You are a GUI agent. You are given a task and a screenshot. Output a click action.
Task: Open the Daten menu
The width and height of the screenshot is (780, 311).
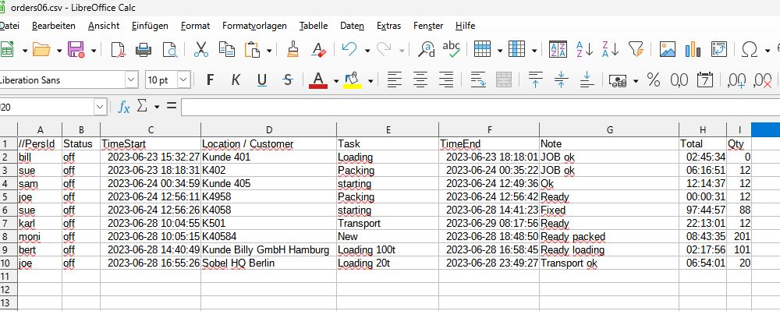[353, 26]
